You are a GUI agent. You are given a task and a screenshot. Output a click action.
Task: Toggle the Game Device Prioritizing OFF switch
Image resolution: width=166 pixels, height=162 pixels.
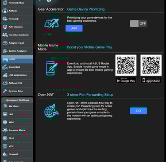139,23
